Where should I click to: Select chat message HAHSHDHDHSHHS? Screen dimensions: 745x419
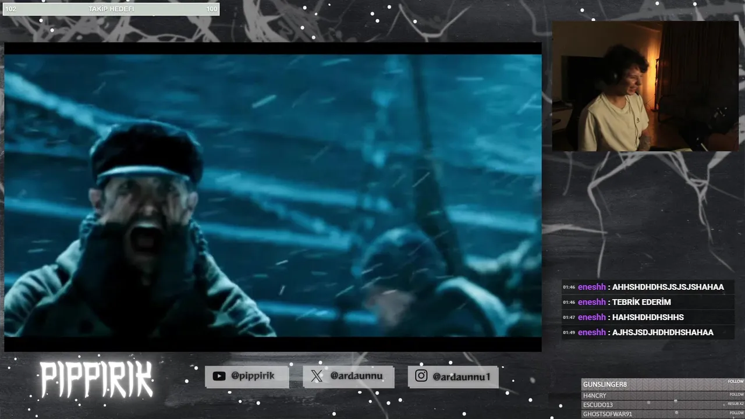point(648,317)
